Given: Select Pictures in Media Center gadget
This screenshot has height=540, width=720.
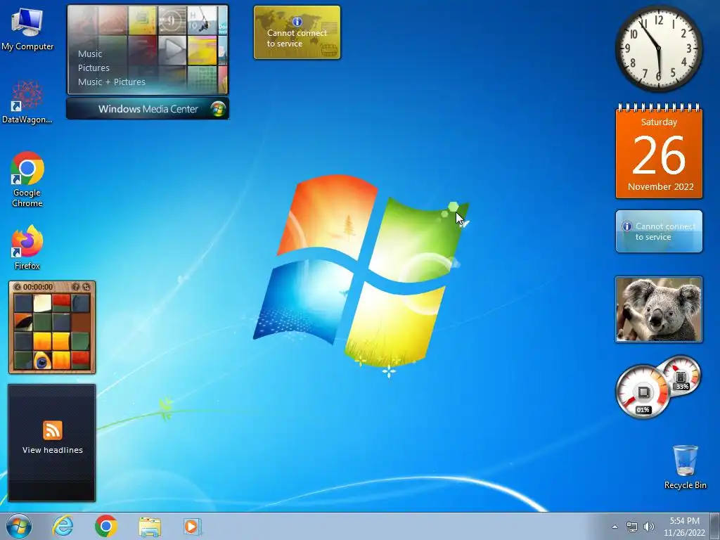Looking at the screenshot, I should tap(94, 68).
